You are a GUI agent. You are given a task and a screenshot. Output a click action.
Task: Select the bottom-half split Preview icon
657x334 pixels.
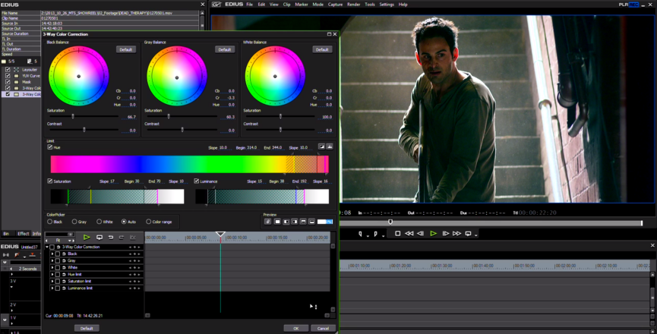click(311, 222)
